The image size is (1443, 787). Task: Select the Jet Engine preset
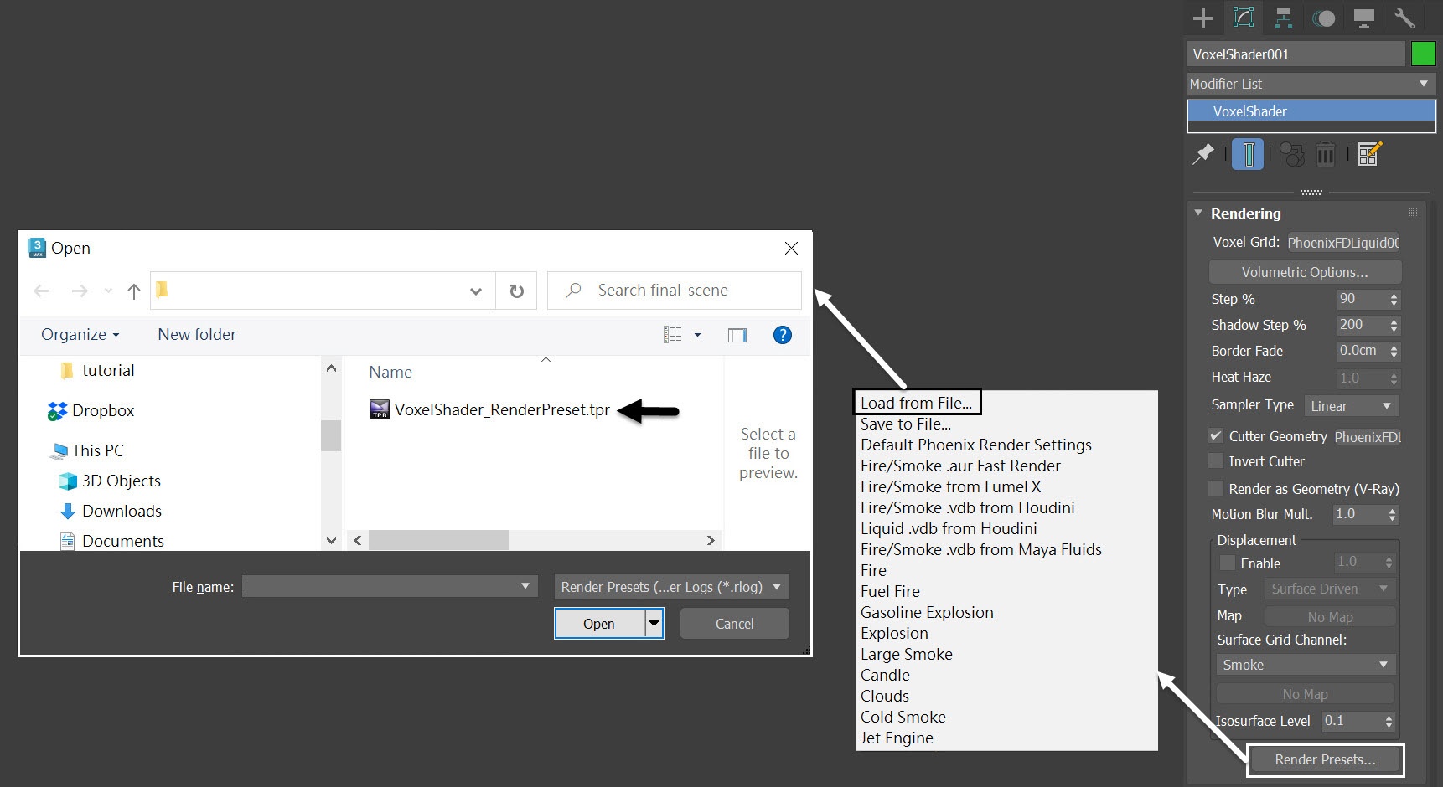[897, 738]
